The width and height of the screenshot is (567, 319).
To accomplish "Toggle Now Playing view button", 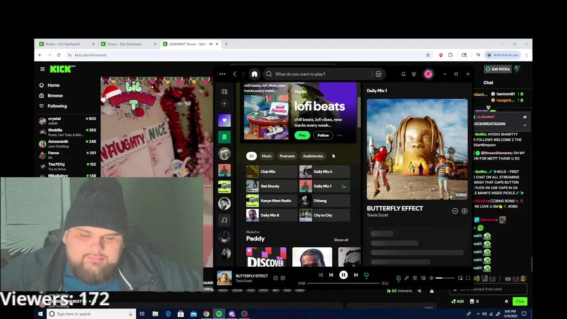I will click(x=398, y=278).
